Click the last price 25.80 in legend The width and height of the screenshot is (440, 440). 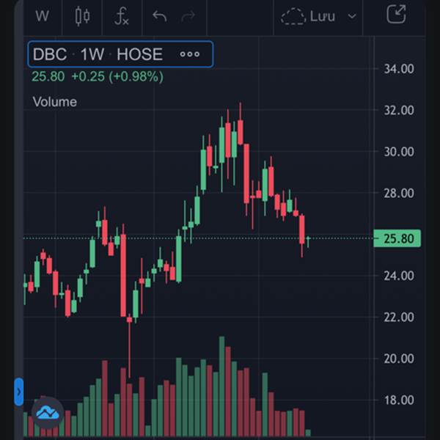[48, 76]
